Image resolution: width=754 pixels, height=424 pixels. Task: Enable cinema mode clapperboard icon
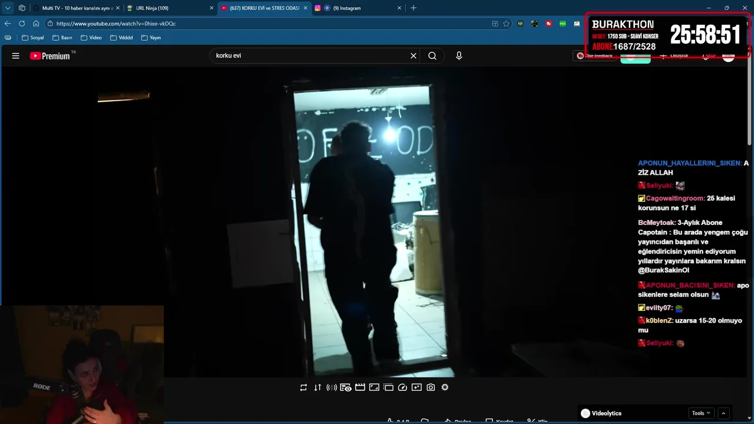360,387
